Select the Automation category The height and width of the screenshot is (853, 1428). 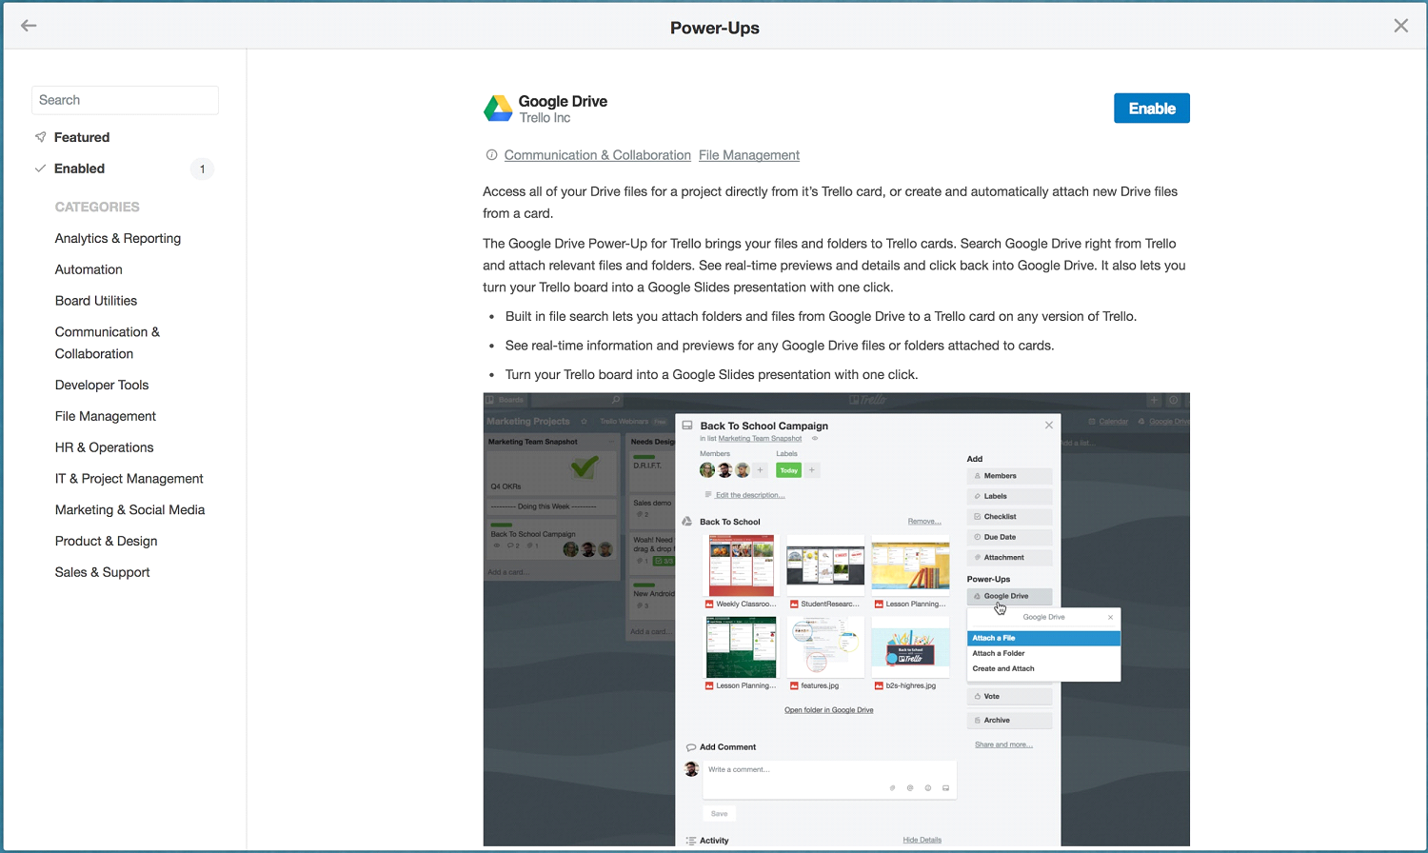pyautogui.click(x=89, y=269)
